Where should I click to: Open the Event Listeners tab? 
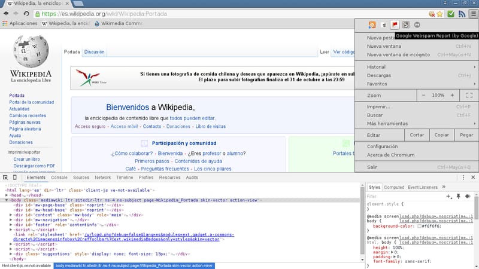[423, 187]
